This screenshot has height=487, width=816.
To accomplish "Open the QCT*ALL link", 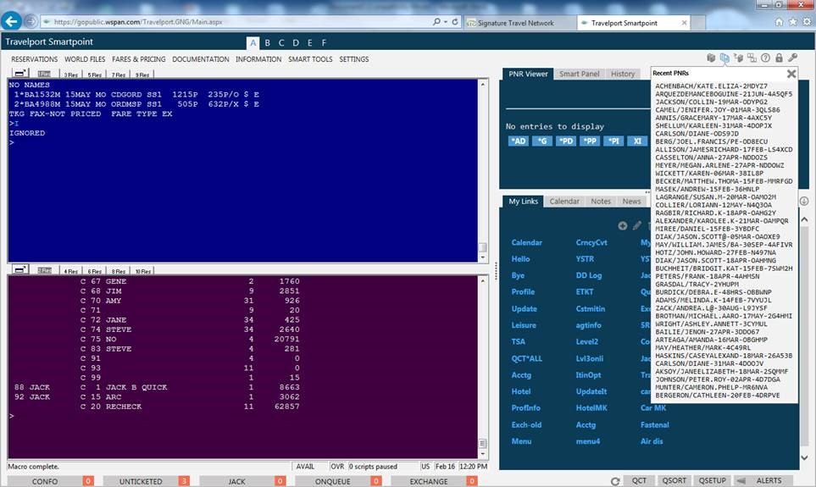I will point(527,358).
